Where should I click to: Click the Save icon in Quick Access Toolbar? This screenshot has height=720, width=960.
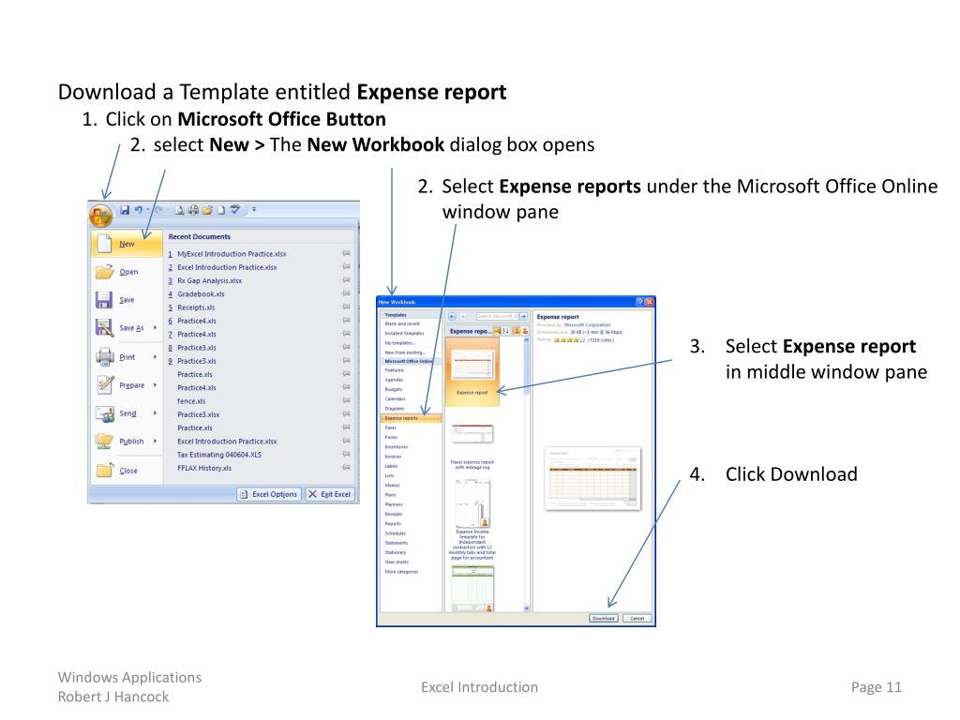click(x=125, y=210)
